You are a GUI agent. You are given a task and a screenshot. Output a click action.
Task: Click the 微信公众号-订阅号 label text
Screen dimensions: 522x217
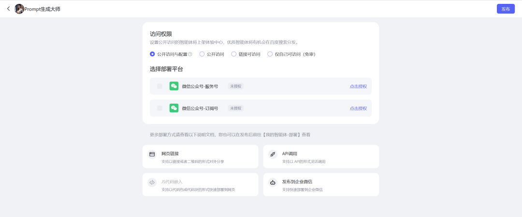click(200, 108)
